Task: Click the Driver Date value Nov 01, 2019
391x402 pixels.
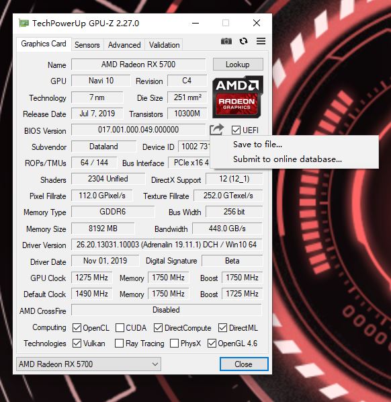Action: [105, 261]
